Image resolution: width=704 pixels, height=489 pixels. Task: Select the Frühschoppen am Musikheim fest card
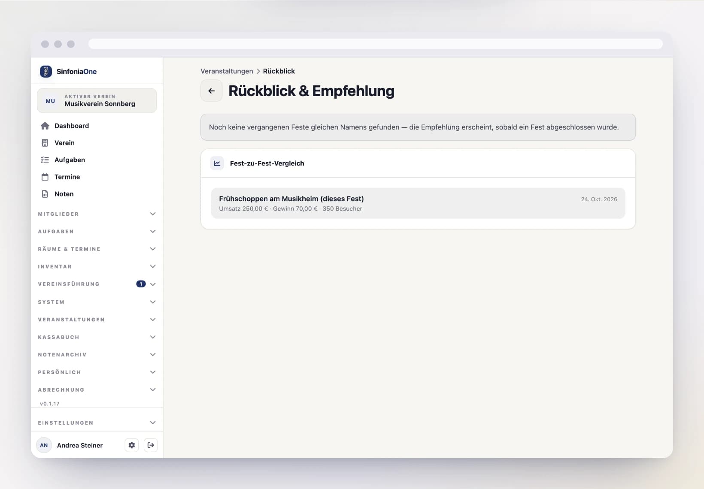[418, 203]
